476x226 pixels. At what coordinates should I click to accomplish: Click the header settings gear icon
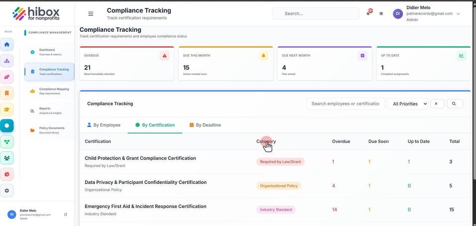click(381, 13)
